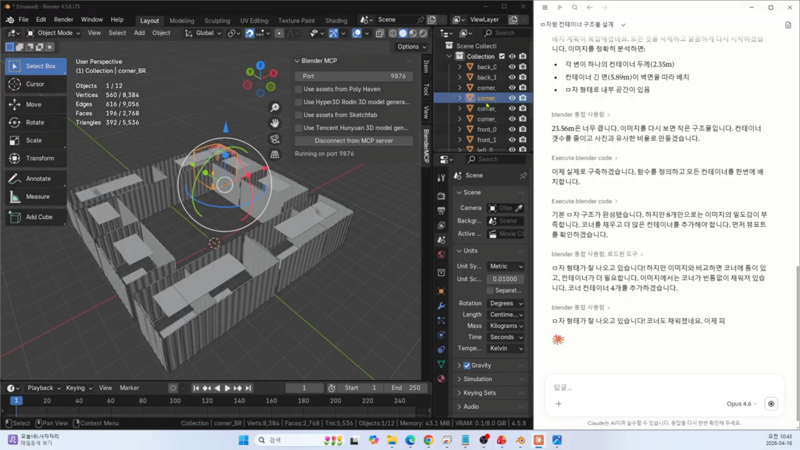Click the Opus 4.6 model selector
Viewport: 800px width, 450px height.
pyautogui.click(x=741, y=404)
